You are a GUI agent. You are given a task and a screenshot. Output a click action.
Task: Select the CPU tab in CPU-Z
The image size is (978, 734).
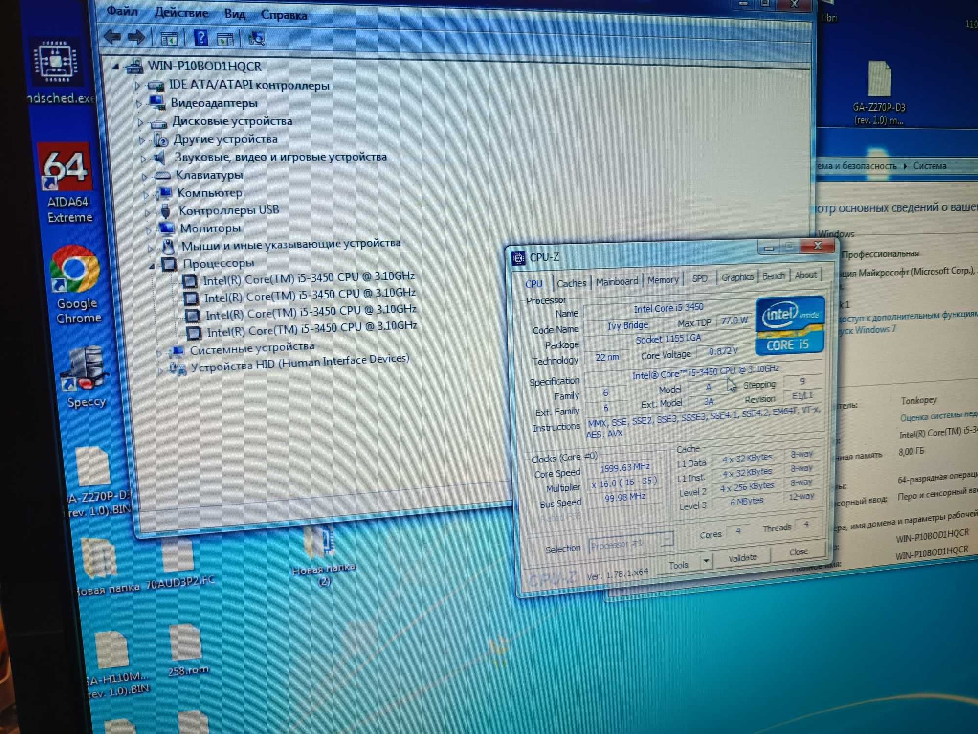[533, 284]
